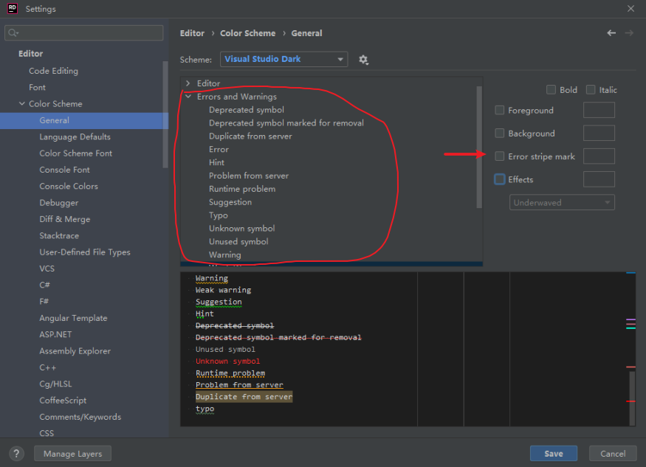Click the Cancel button
The height and width of the screenshot is (467, 646).
pyautogui.click(x=613, y=454)
